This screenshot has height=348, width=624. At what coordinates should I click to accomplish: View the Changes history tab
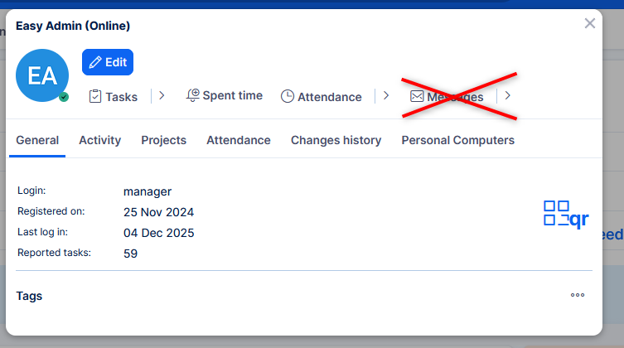(336, 140)
